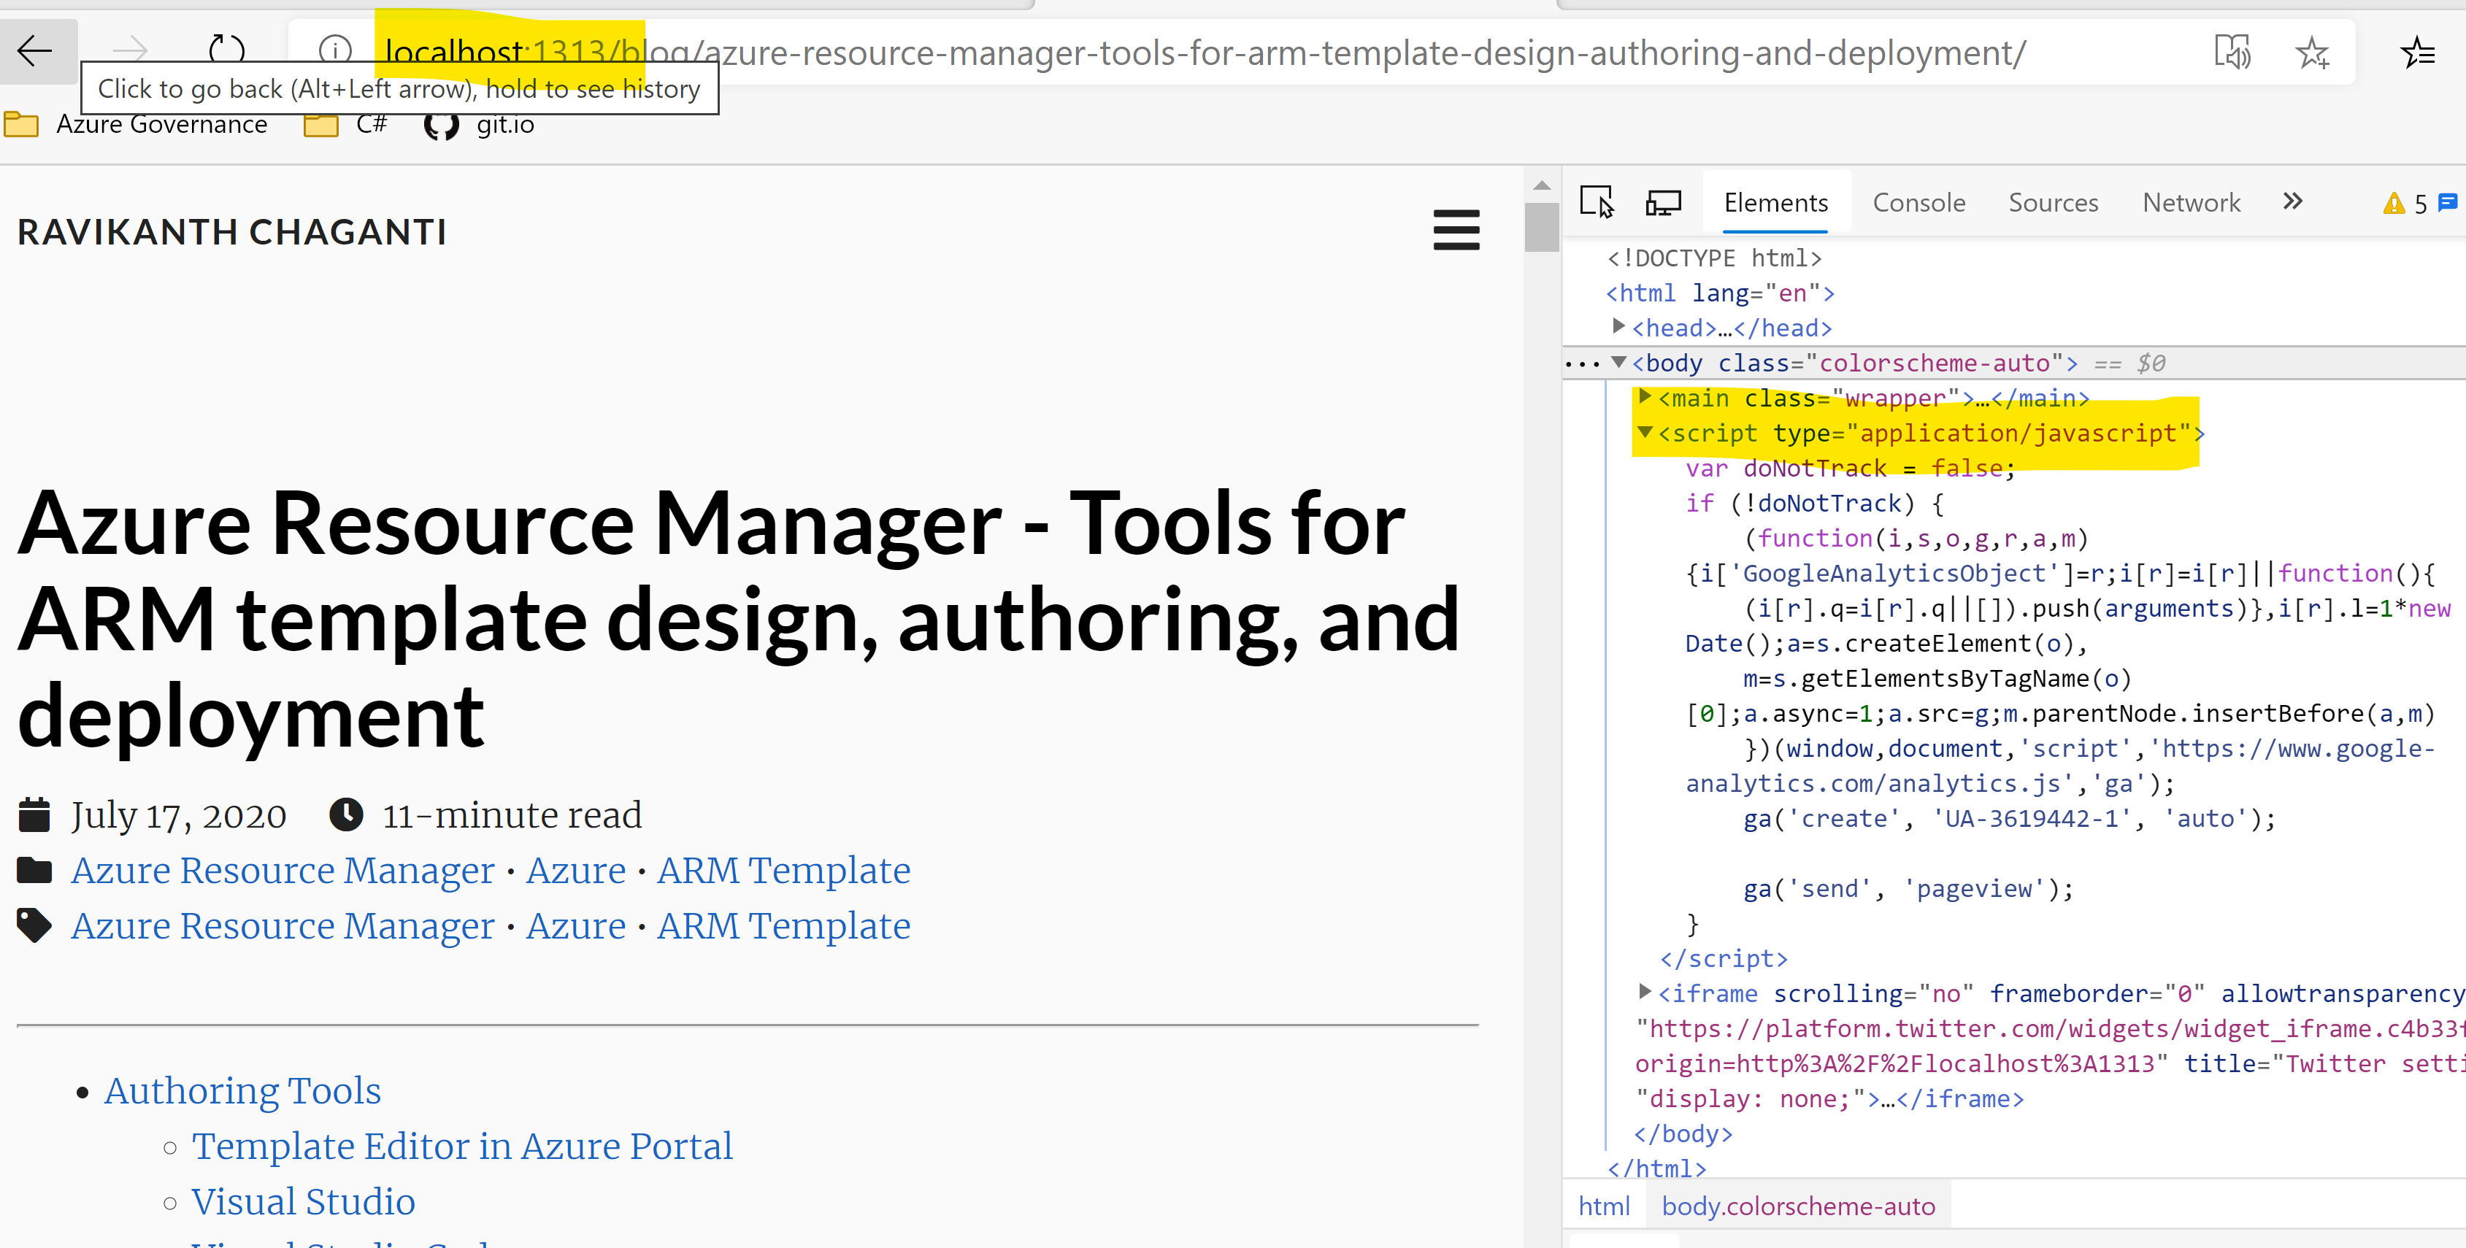The height and width of the screenshot is (1248, 2466).
Task: Open the favorites list icon
Action: tap(2418, 52)
